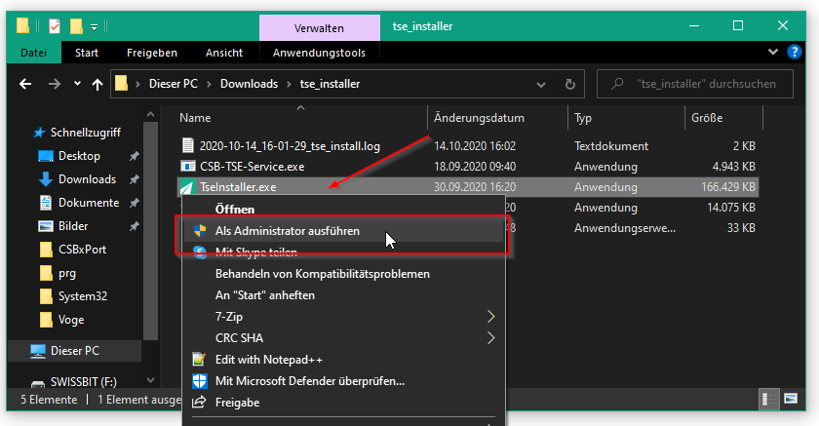819x426 pixels.
Task: Click the Anwendungserwe... type cell
Action: 625,227
